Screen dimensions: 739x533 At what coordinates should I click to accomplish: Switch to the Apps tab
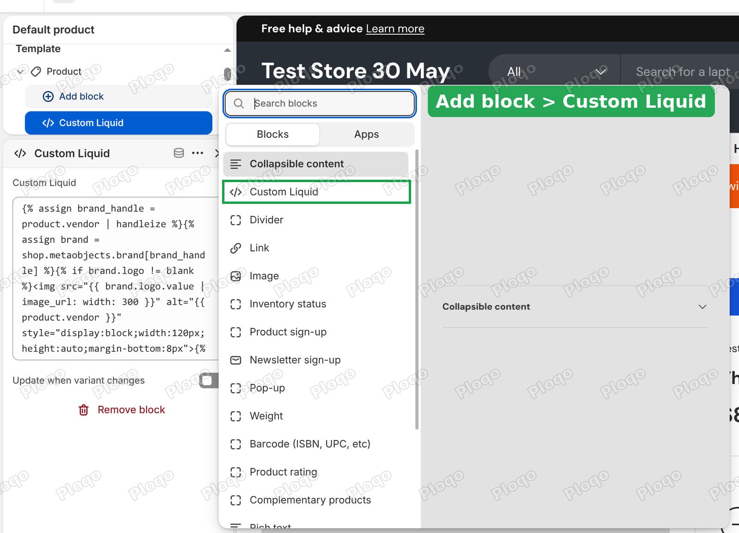(x=367, y=135)
